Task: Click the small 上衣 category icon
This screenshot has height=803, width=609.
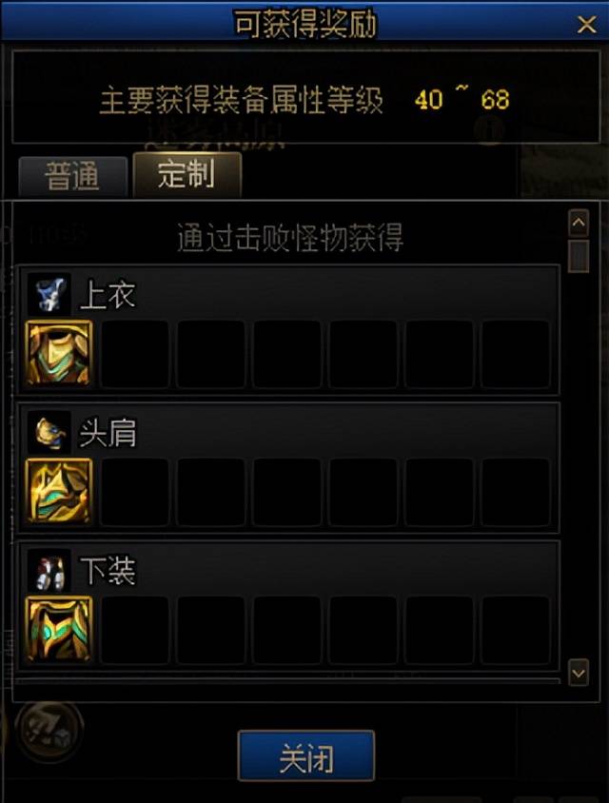Action: [49, 295]
